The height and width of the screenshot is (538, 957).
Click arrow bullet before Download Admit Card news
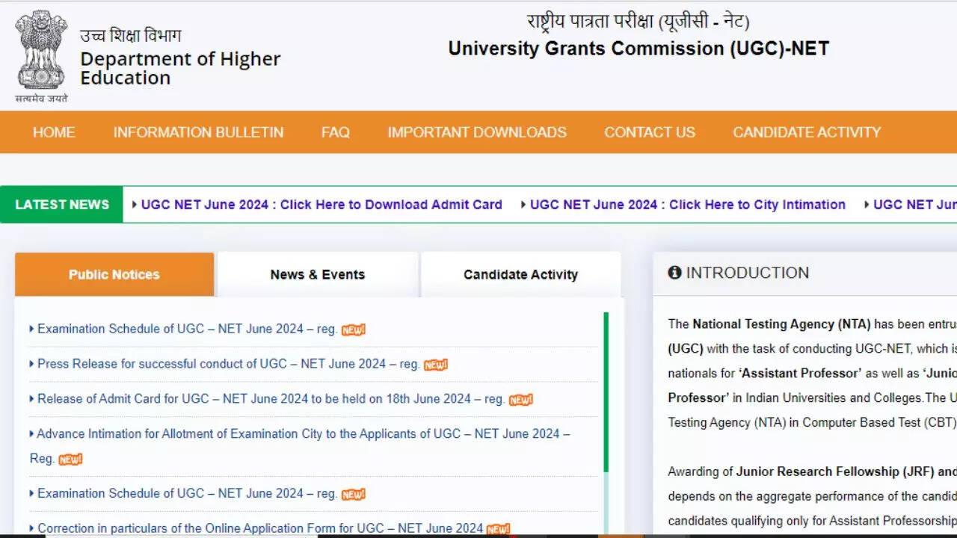click(135, 205)
